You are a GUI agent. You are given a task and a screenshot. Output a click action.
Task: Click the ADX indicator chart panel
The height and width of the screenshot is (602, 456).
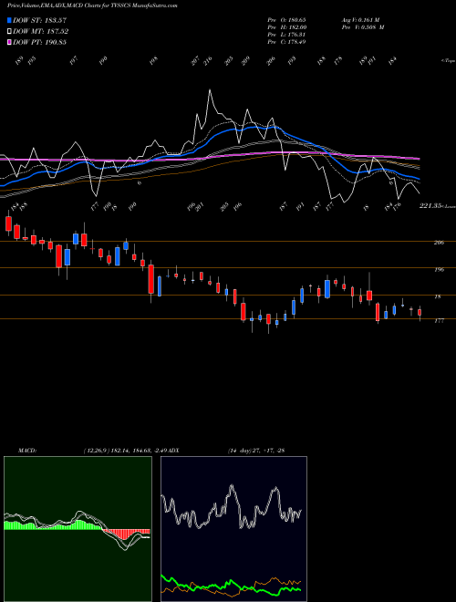point(233,529)
